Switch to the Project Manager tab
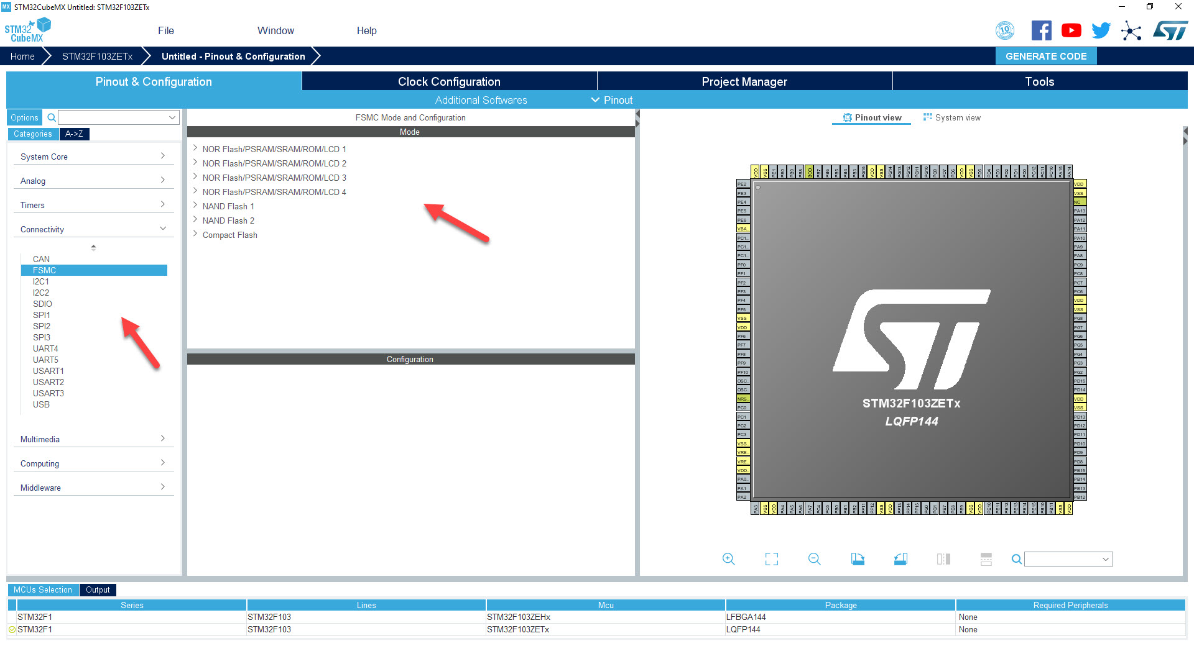 [x=744, y=81]
